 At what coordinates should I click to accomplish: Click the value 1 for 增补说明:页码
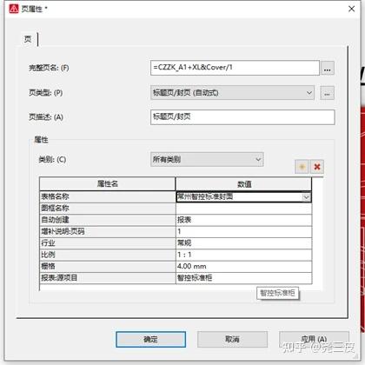(244, 232)
